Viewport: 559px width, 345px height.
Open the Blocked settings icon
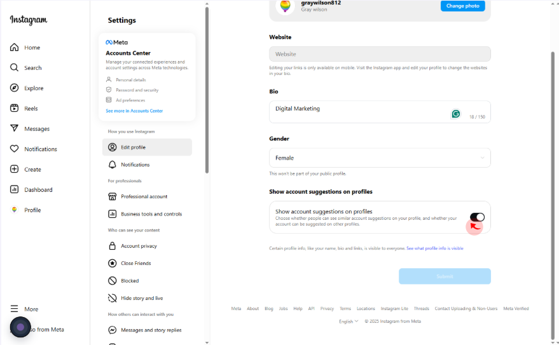click(x=113, y=281)
